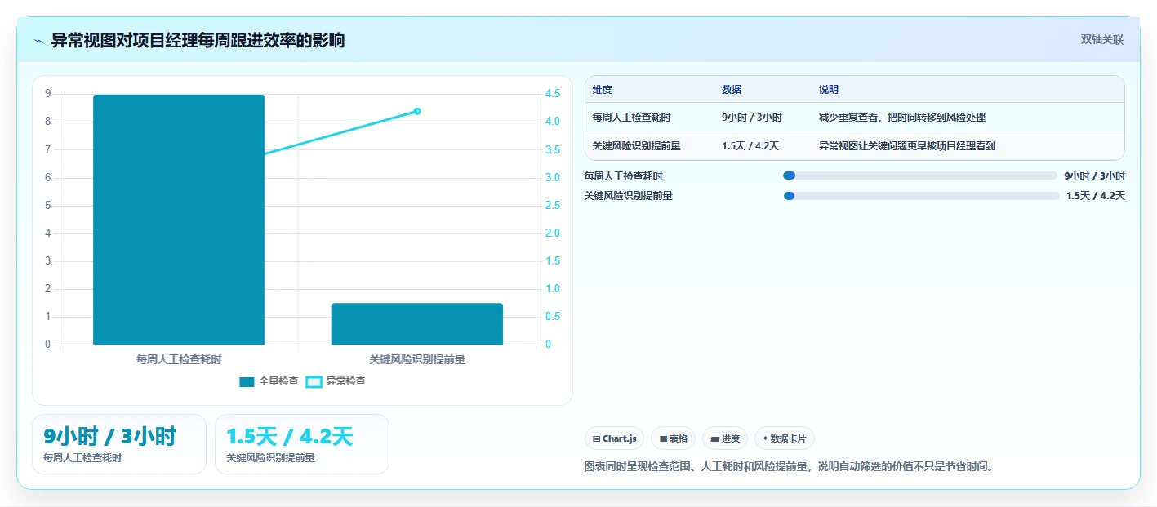Click the 关键风险识别提前量 progress bar
The height and width of the screenshot is (507, 1157).
pos(921,196)
